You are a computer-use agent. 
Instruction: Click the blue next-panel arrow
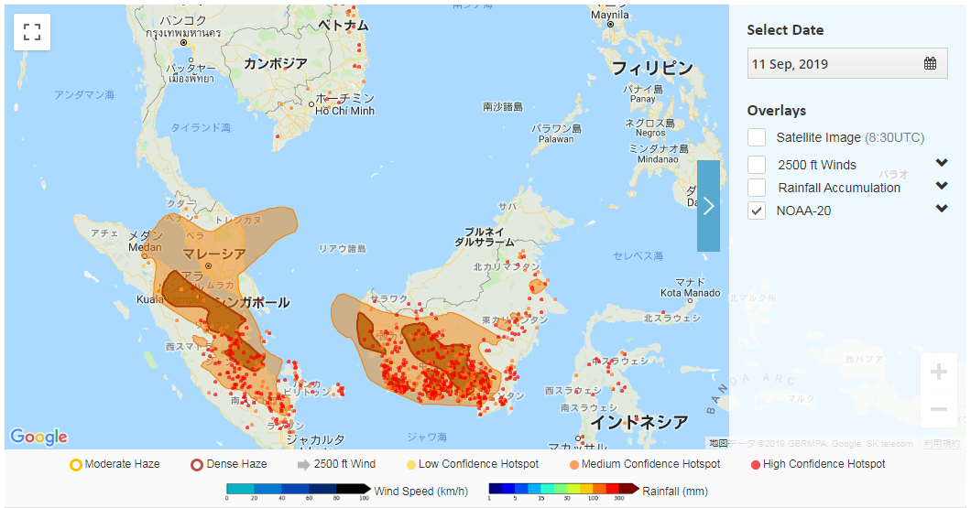(708, 205)
